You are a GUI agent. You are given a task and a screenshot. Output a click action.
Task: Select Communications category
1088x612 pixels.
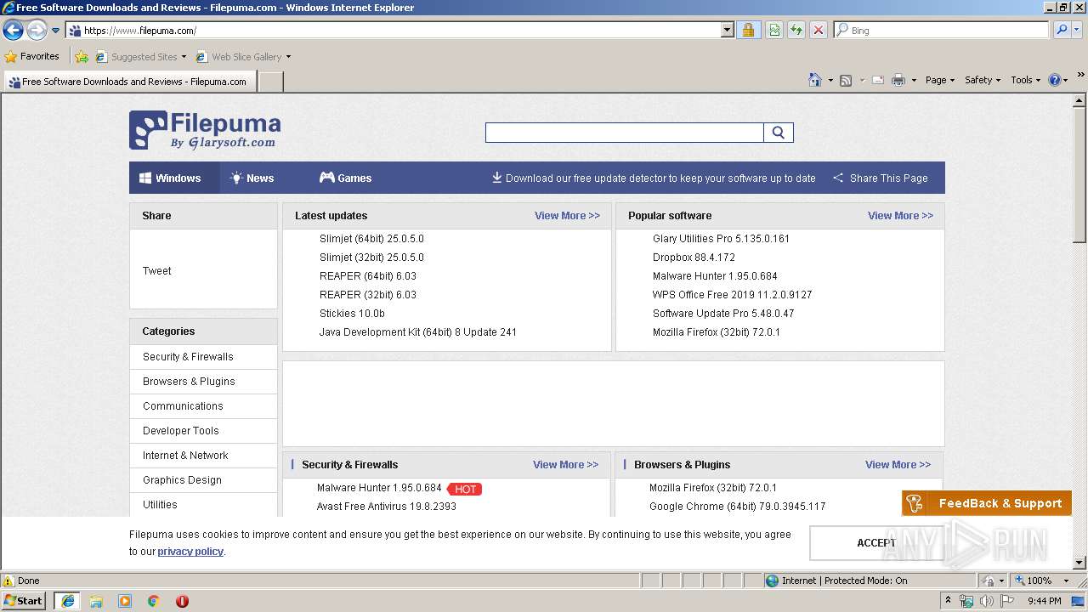click(183, 406)
